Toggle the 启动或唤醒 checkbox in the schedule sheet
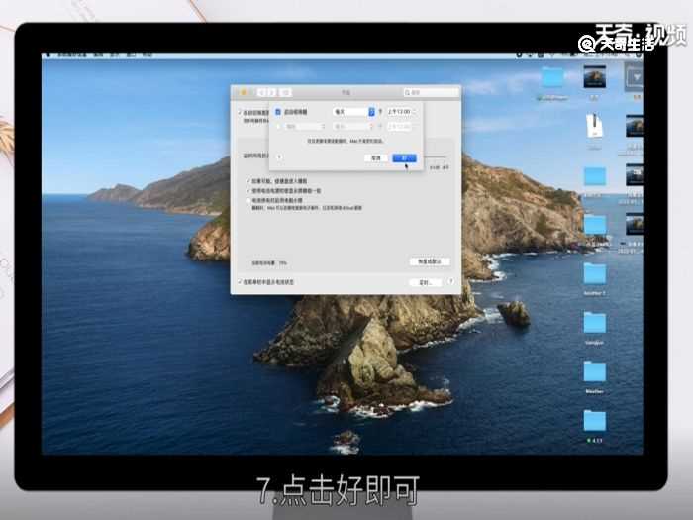The height and width of the screenshot is (520, 693). click(278, 112)
